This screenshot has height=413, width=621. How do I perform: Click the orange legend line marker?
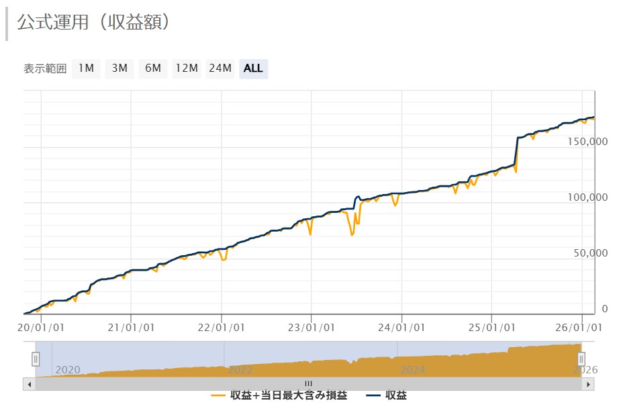tap(218, 396)
